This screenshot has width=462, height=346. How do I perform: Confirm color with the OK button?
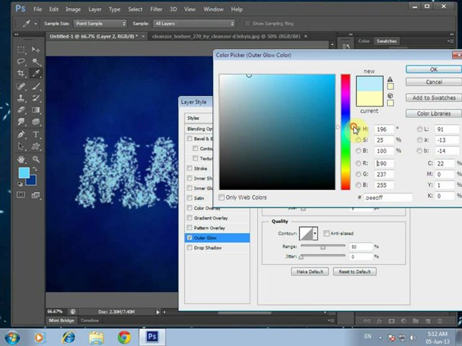[434, 69]
